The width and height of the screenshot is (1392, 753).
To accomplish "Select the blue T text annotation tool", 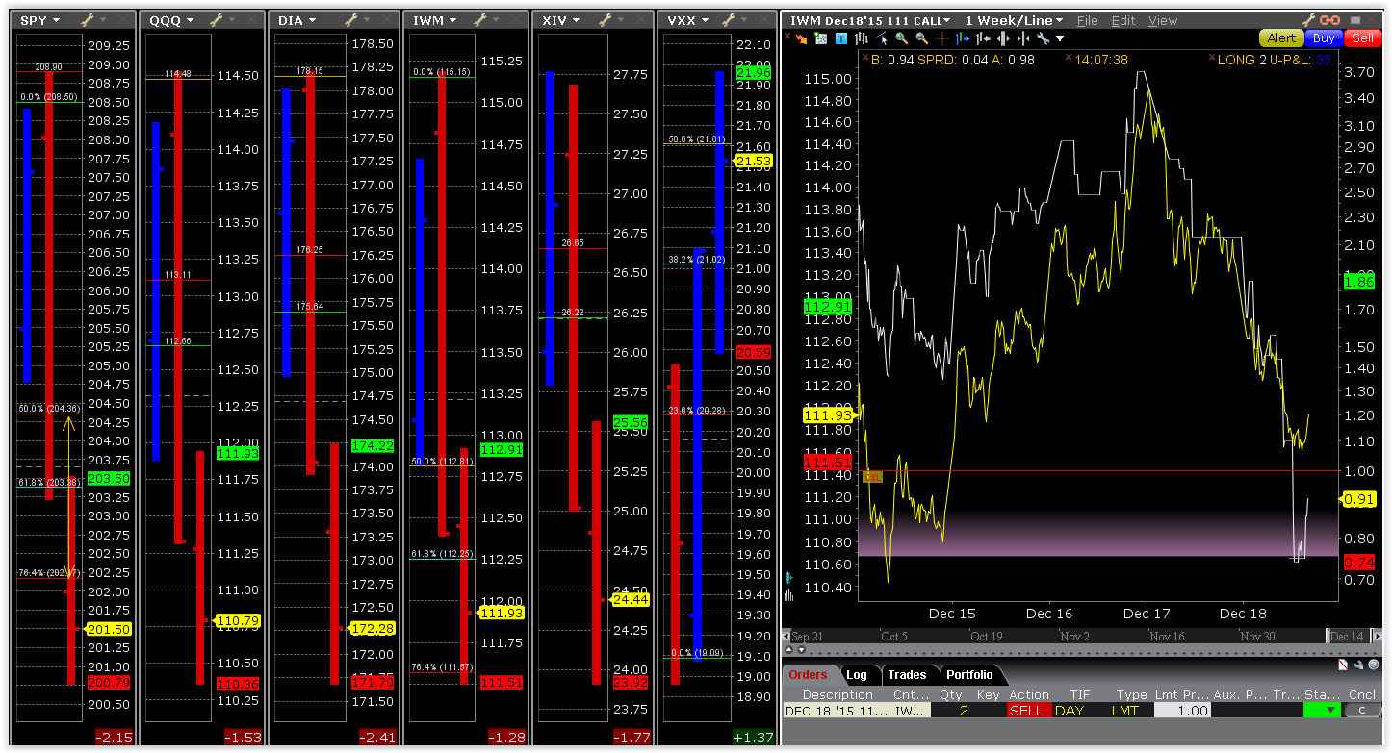I will coord(841,38).
